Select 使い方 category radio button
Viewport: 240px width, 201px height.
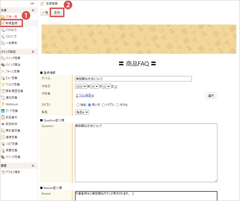point(89,105)
